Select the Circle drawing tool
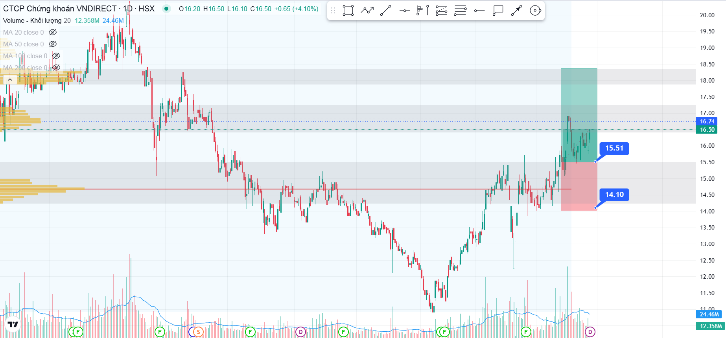This screenshot has height=338, width=726. [535, 11]
